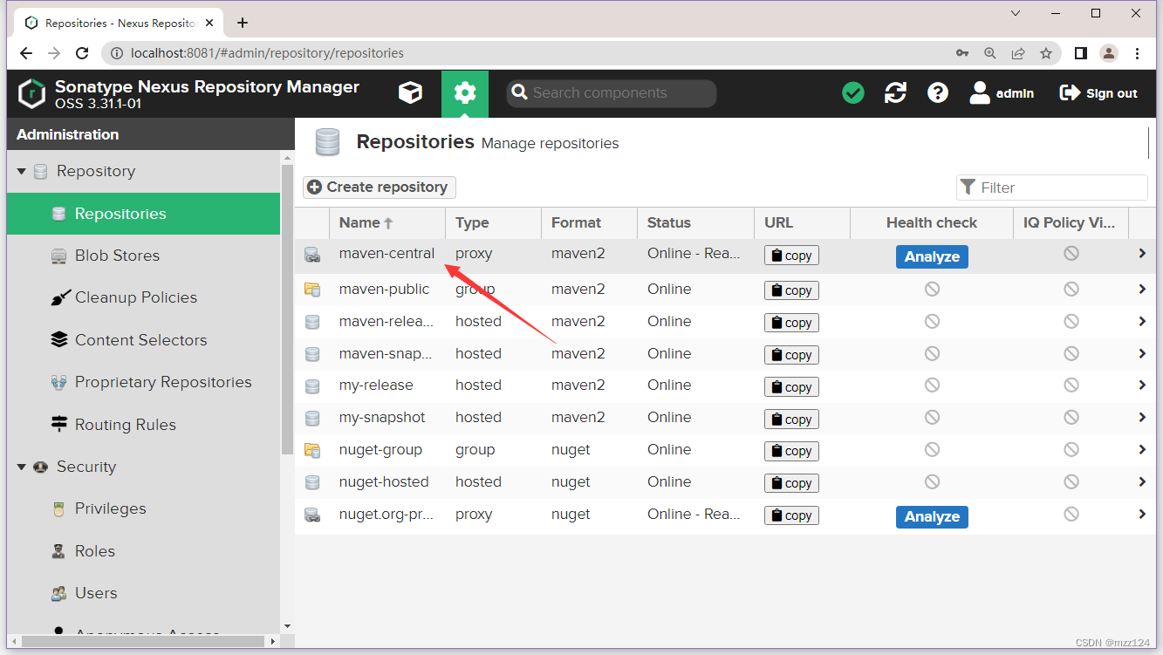Open the admin user account
The image size is (1163, 655).
pyautogui.click(x=1002, y=93)
